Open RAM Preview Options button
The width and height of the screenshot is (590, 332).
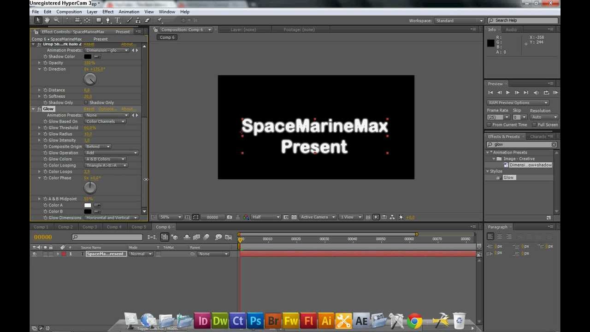pyautogui.click(x=518, y=103)
